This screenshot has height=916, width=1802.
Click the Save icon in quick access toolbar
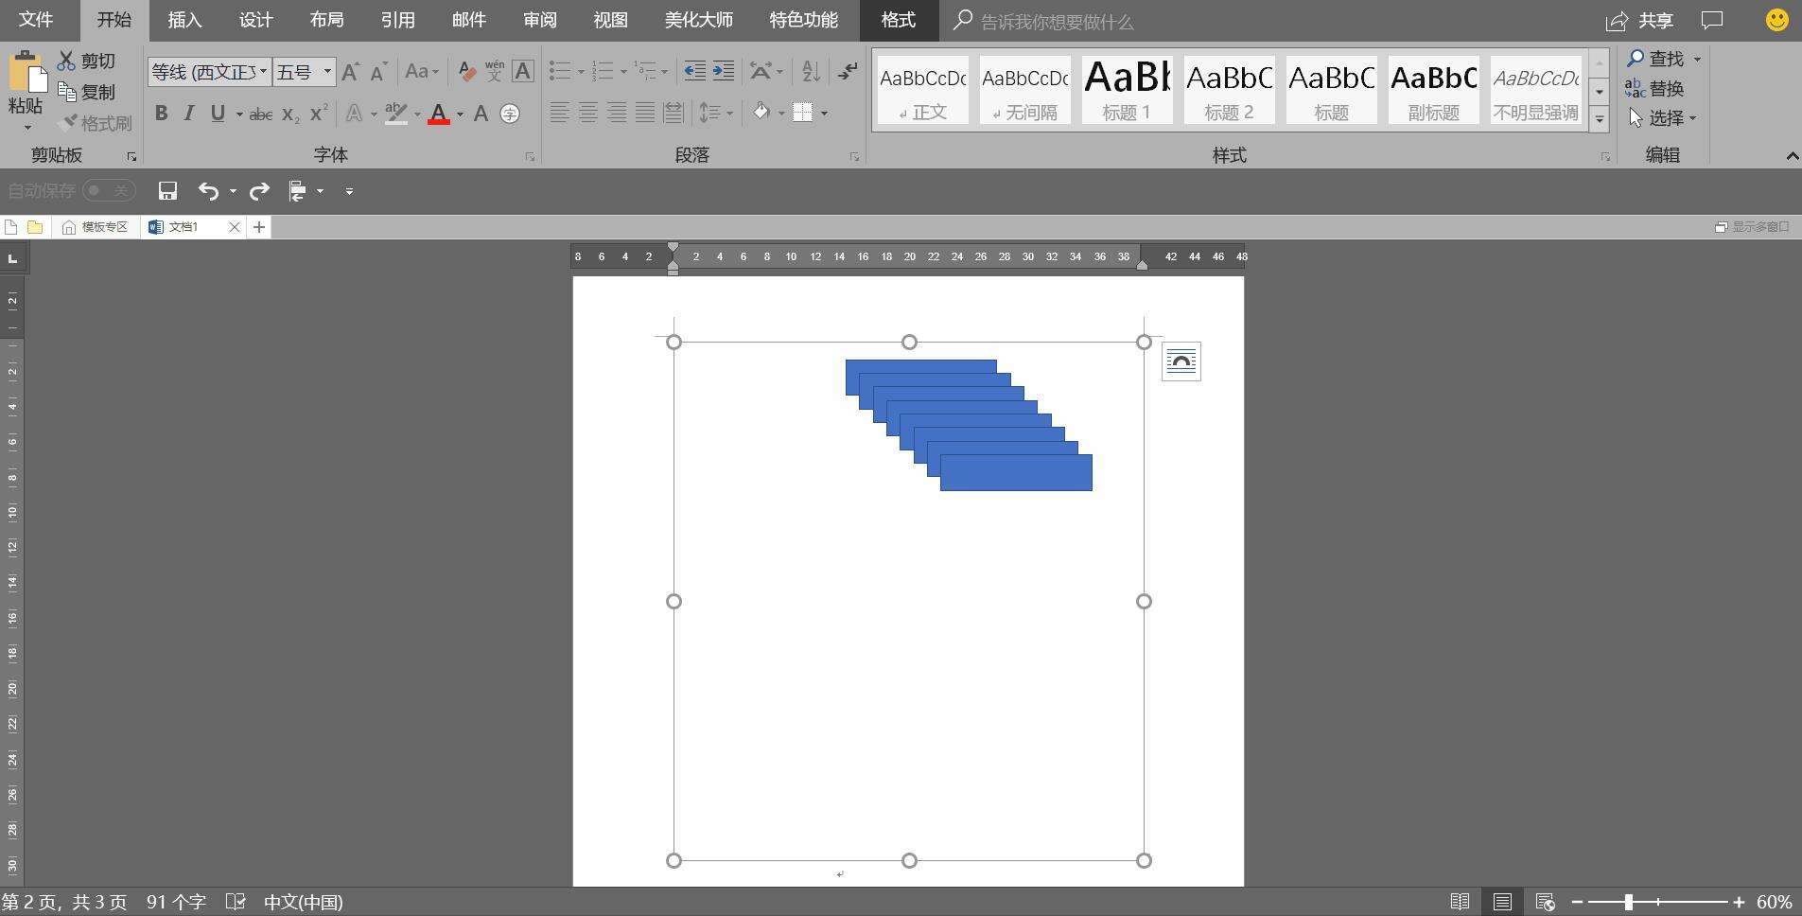(x=167, y=191)
